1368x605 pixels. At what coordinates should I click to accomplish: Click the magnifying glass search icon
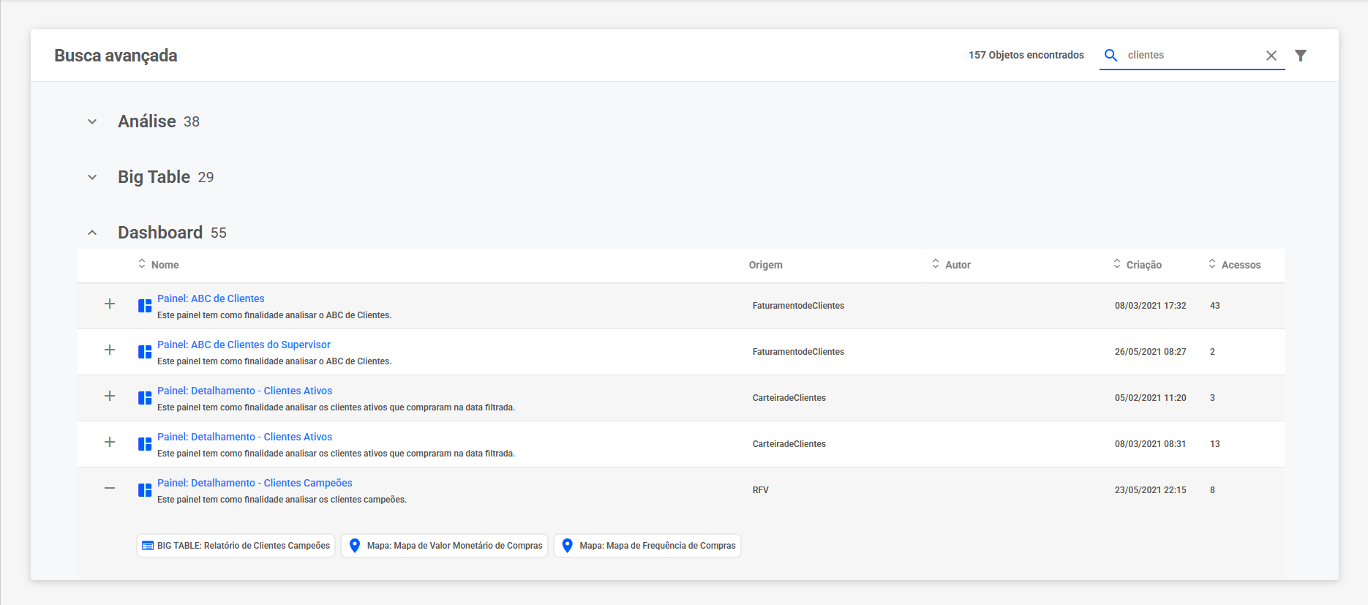(x=1110, y=56)
